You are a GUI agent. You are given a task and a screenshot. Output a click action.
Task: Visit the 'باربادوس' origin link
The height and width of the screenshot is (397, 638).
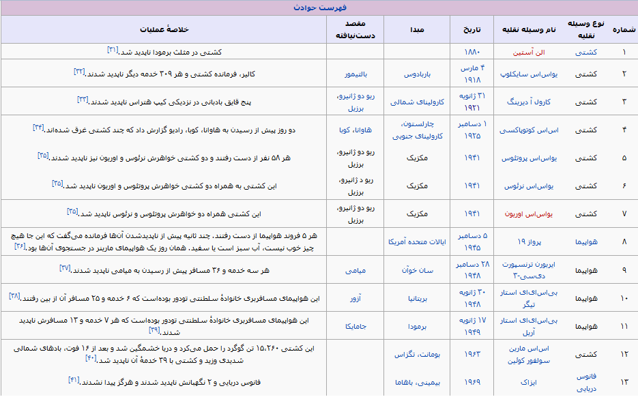coord(417,74)
